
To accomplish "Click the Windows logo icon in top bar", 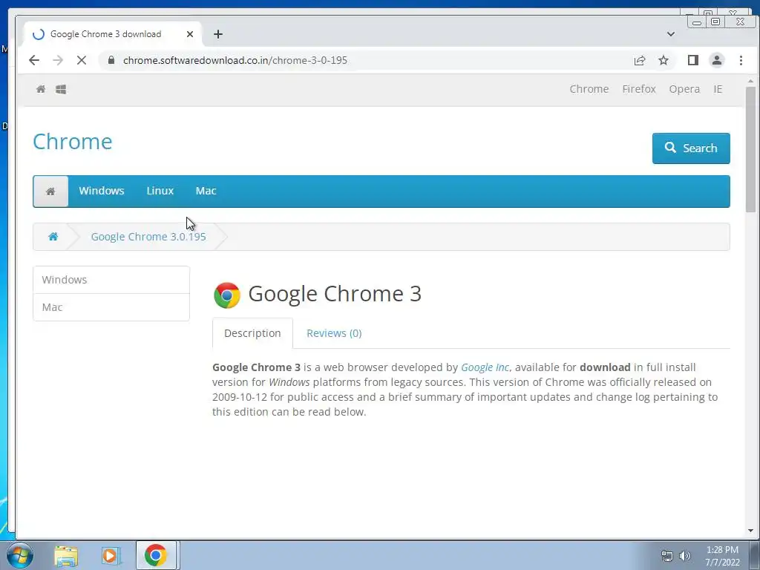I will [x=61, y=89].
